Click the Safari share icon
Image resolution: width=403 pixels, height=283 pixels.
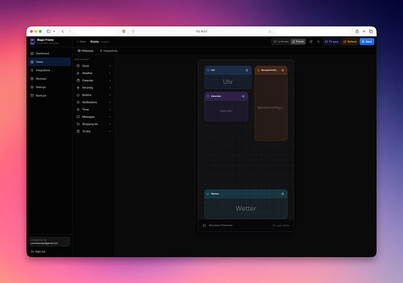357,32
